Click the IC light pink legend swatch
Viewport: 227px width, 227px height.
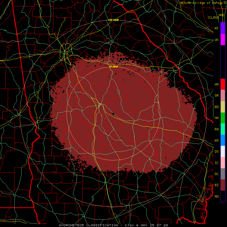pyautogui.click(x=223, y=163)
